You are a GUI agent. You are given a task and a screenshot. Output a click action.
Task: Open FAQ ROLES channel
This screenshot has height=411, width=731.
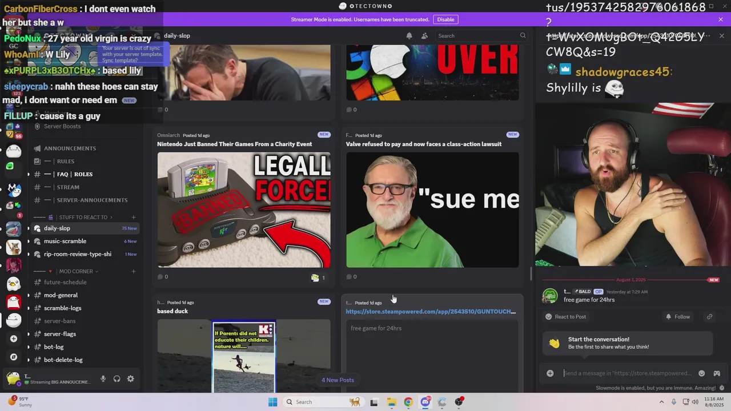click(86, 174)
